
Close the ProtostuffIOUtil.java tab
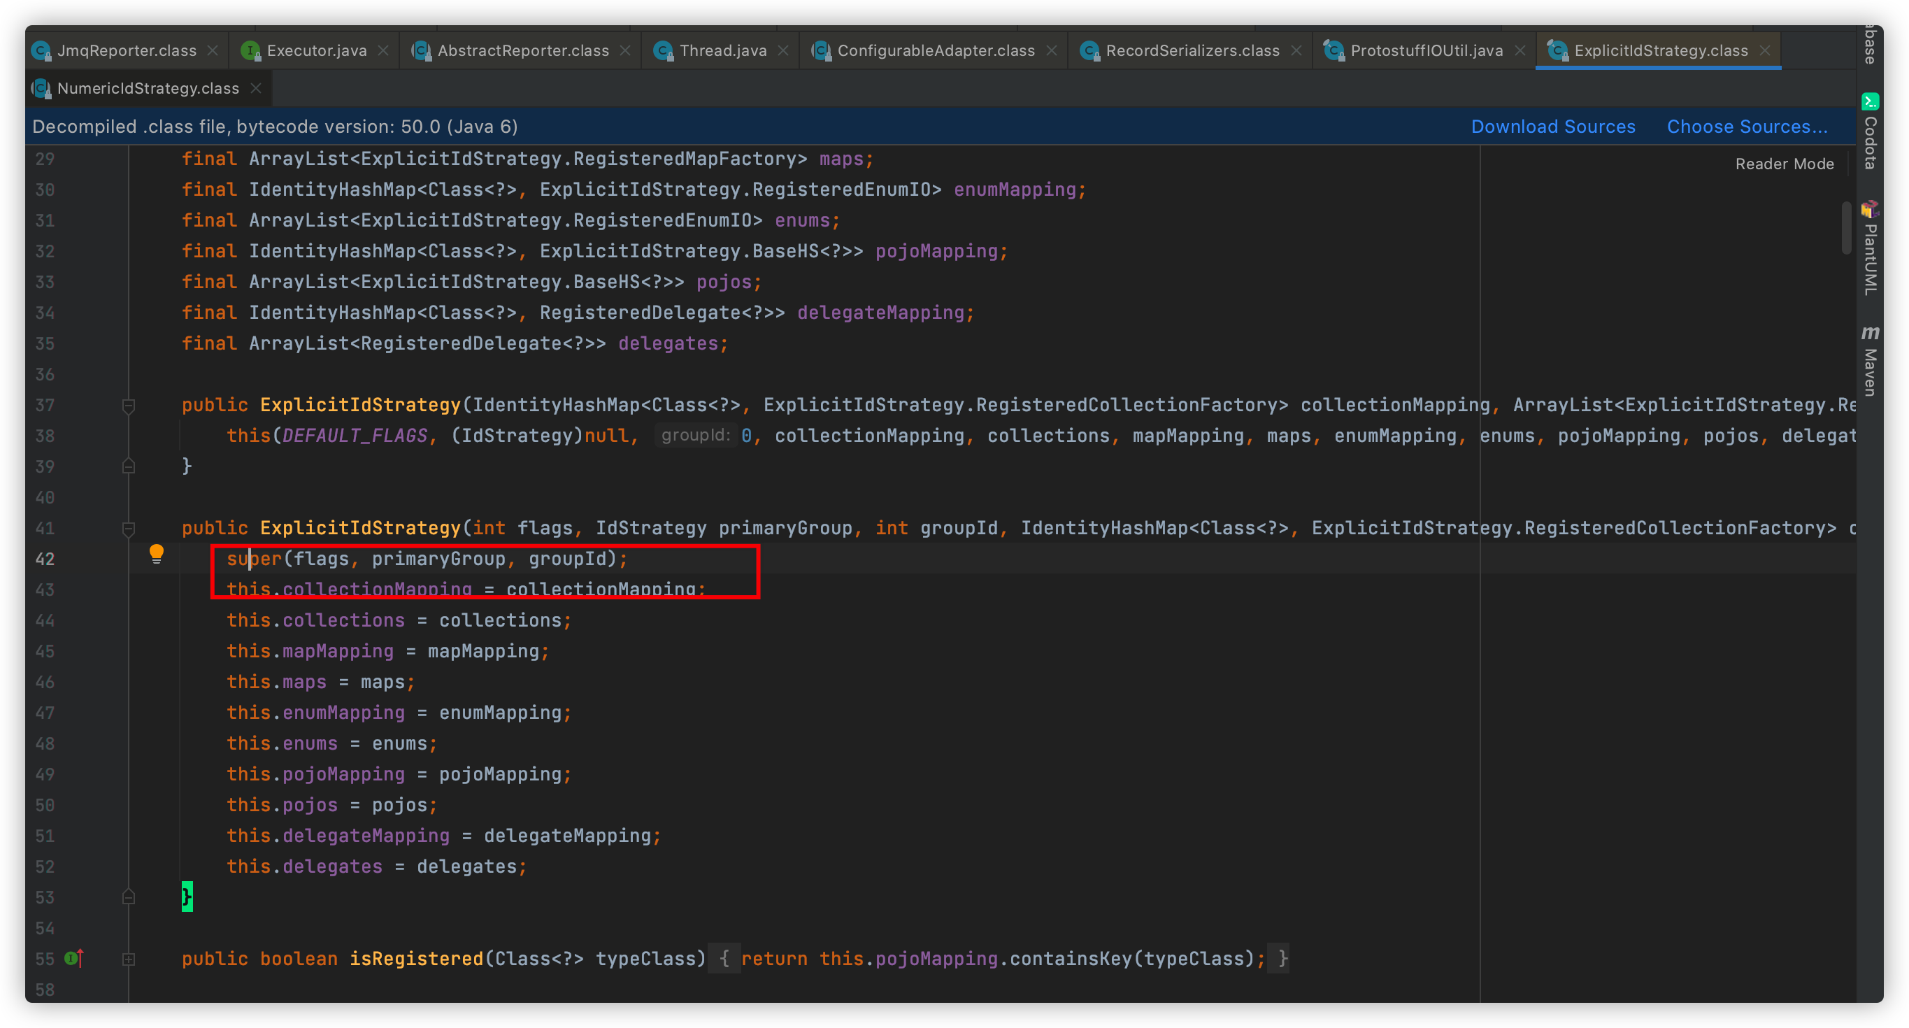click(1520, 50)
